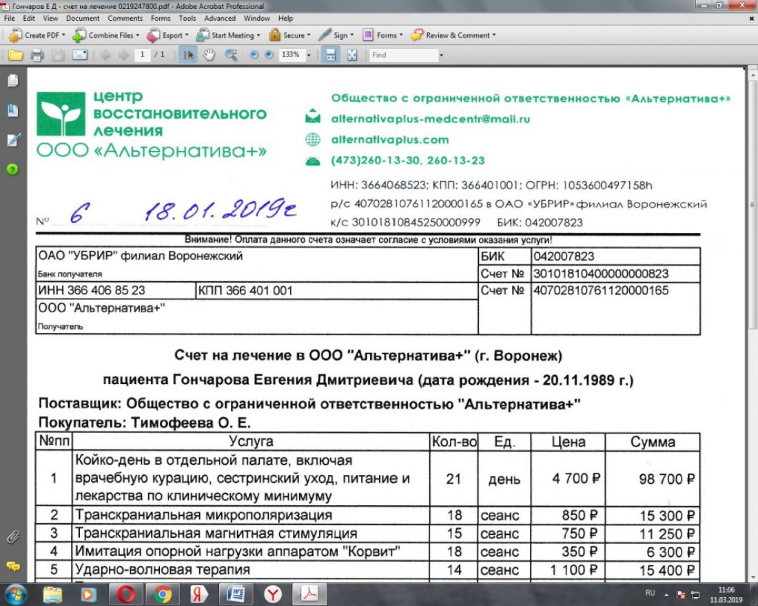Screen dimensions: 758x606
Task: Open the Help menu
Action: 286,19
